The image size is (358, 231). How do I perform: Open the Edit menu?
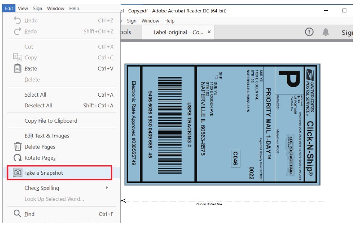[x=9, y=9]
